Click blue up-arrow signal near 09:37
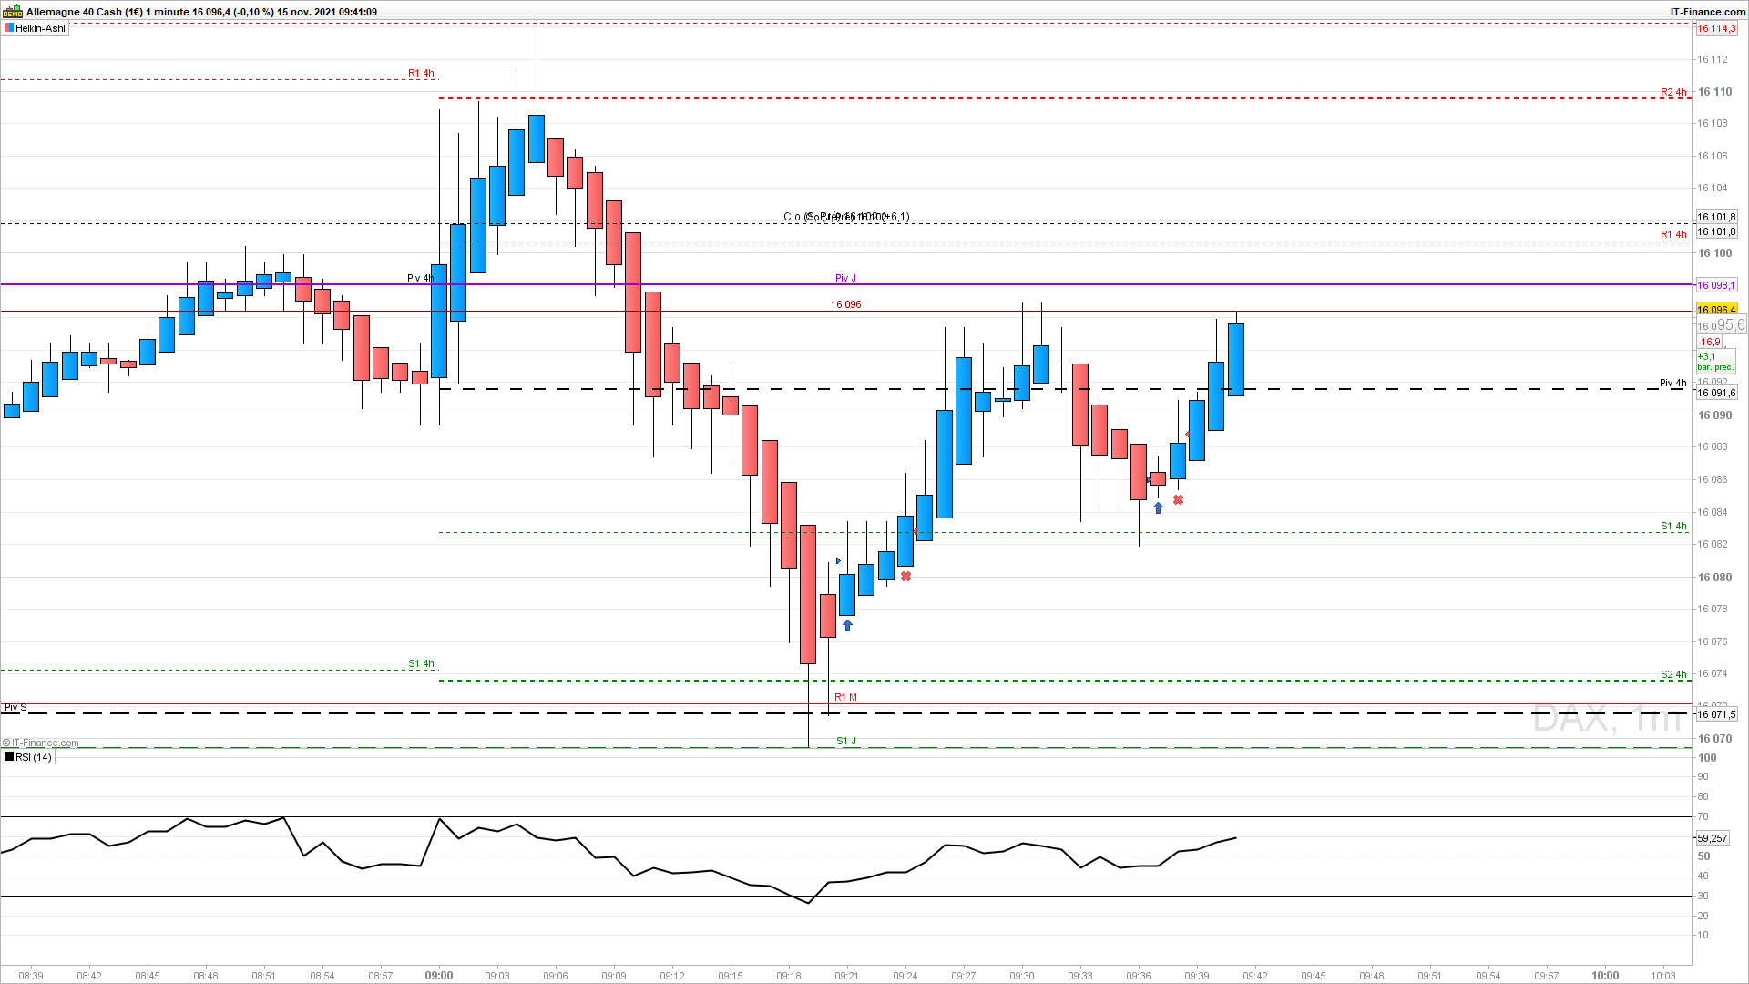1749x984 pixels. click(1159, 508)
